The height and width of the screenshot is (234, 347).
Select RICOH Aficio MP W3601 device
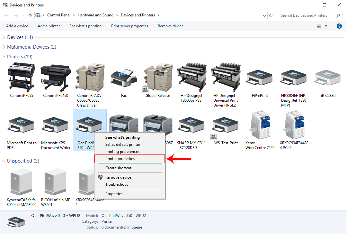point(55,182)
